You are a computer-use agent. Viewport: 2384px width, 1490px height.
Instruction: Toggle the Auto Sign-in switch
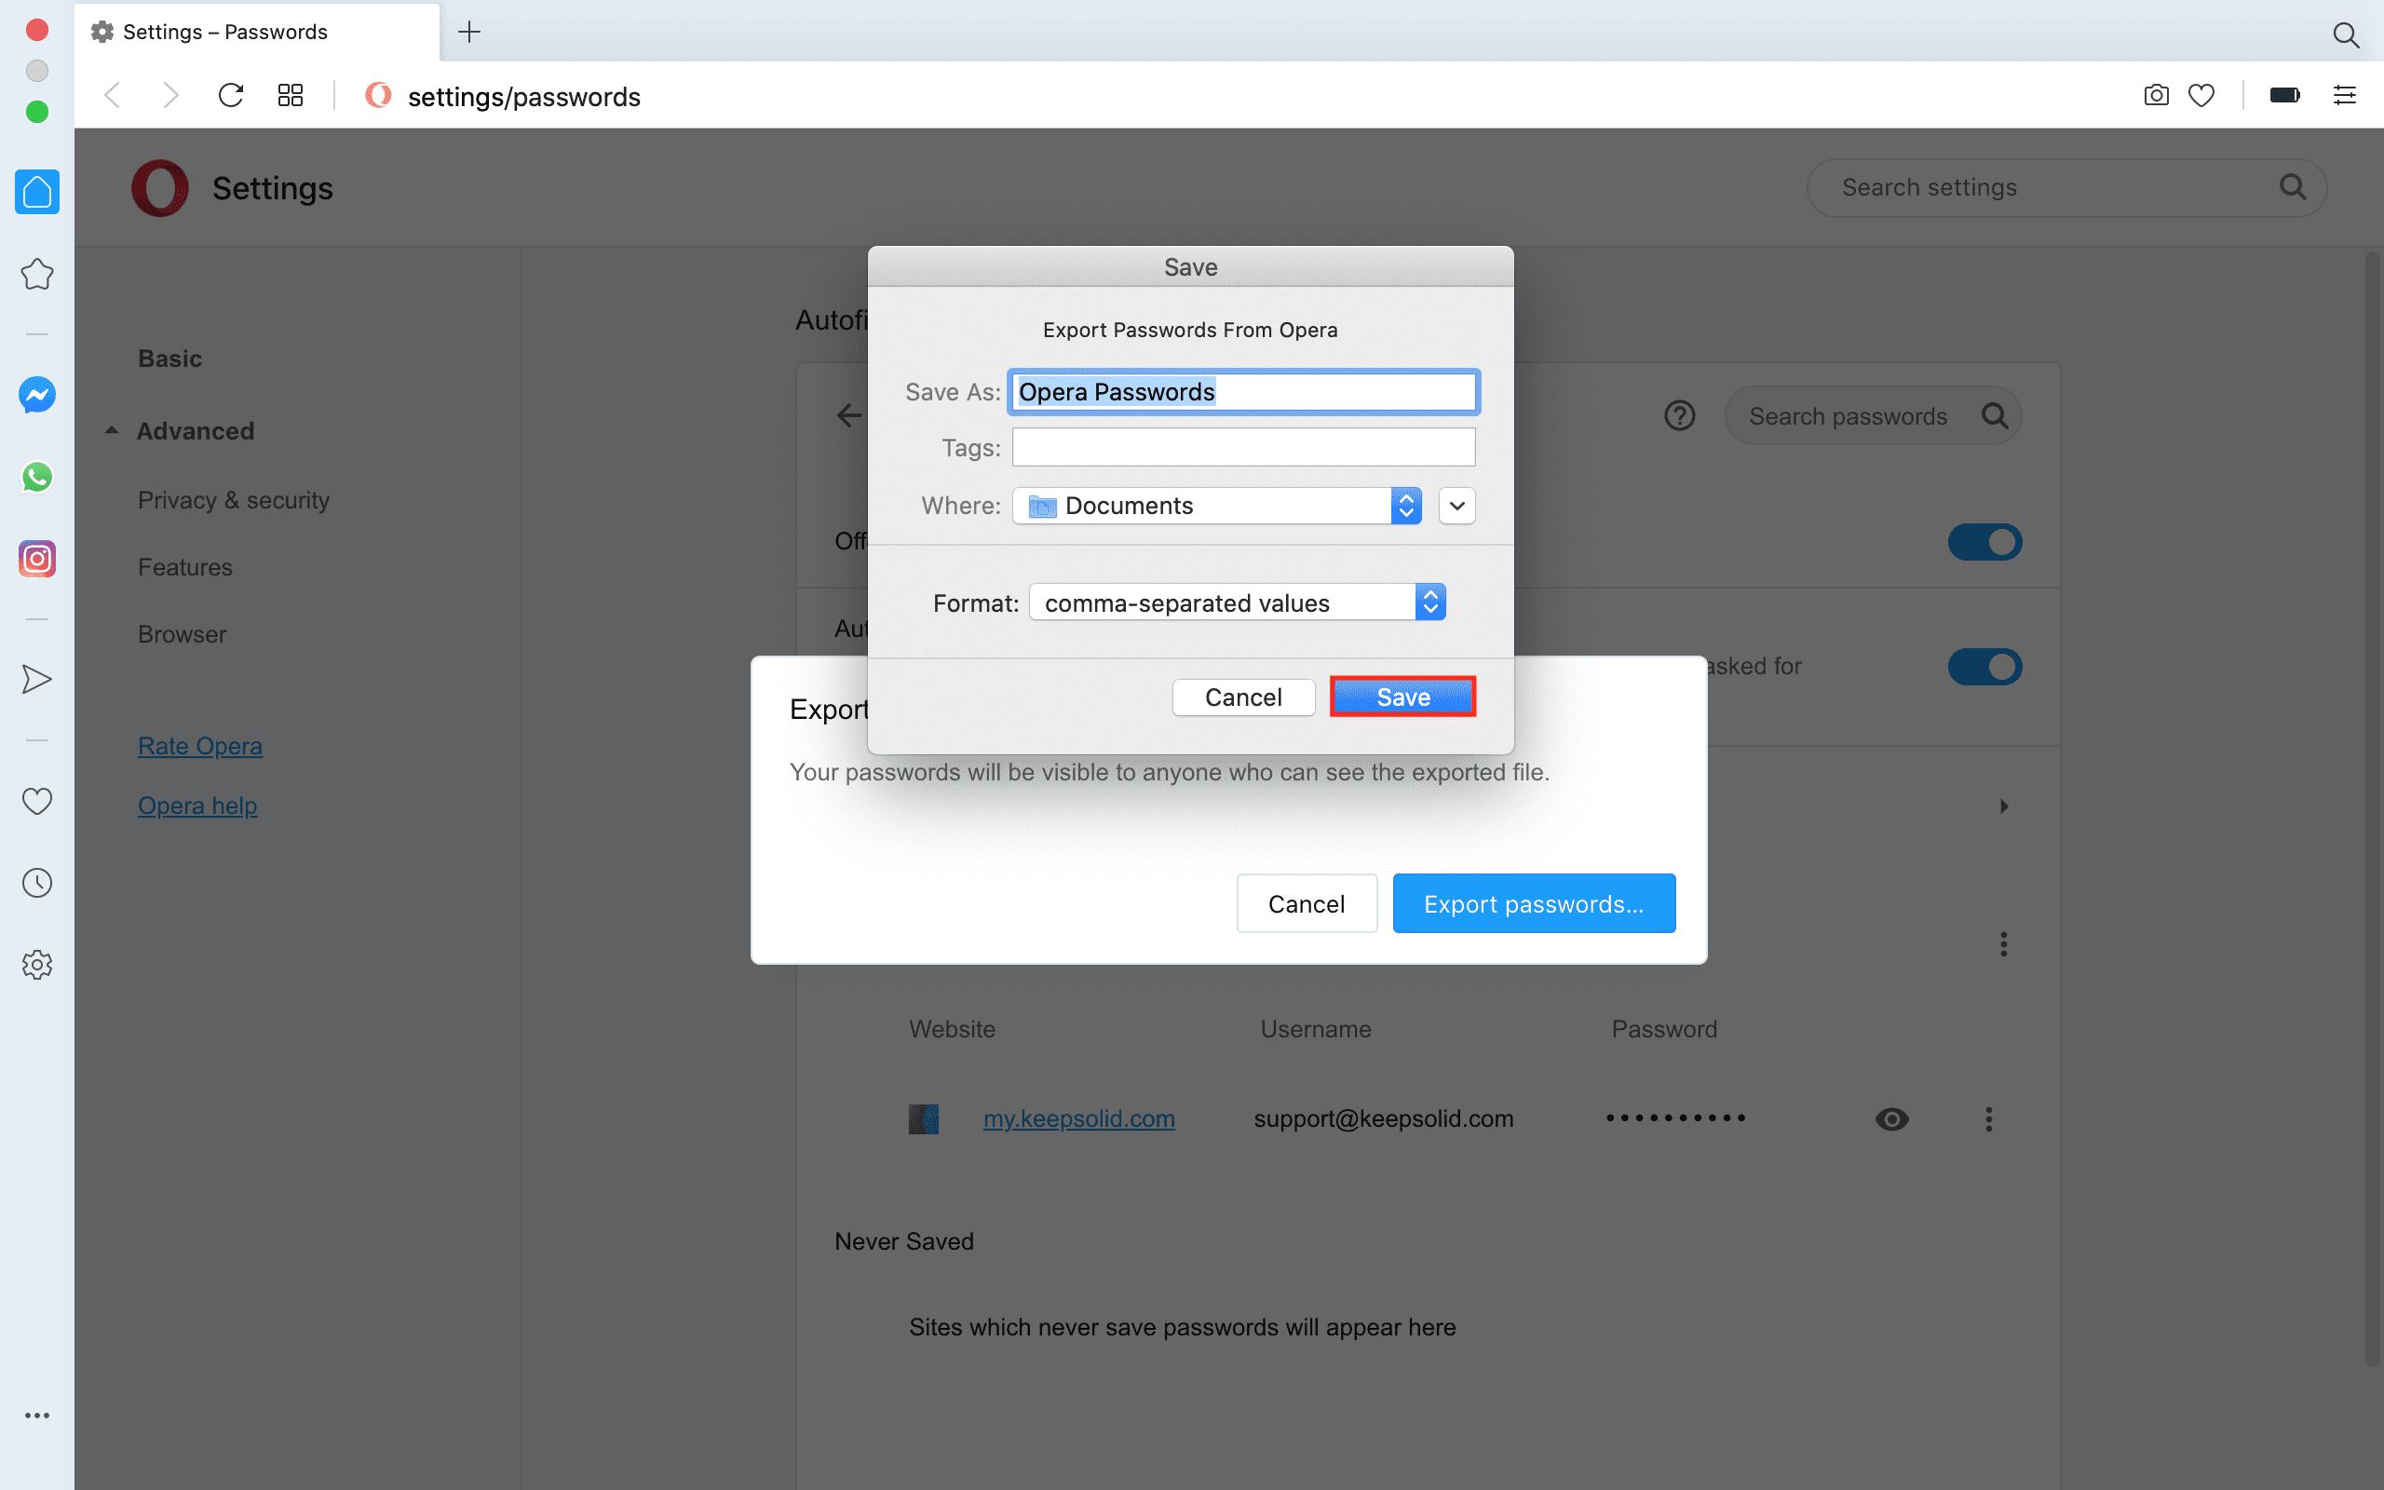click(1984, 667)
